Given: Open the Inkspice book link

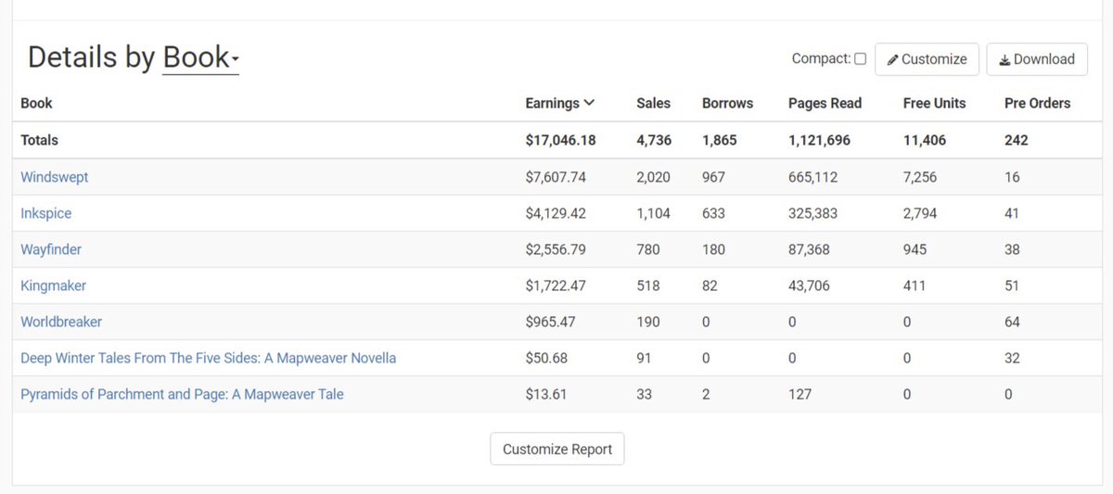Looking at the screenshot, I should [45, 213].
